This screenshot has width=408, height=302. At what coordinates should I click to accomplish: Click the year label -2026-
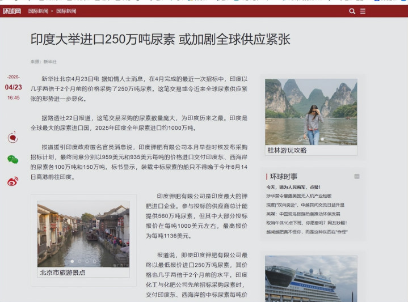[x=13, y=77]
